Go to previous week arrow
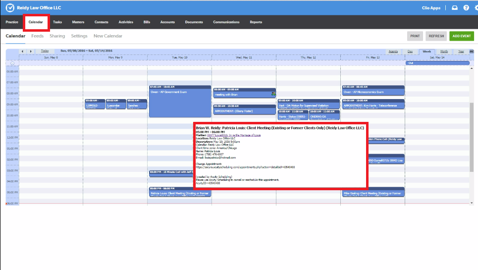 [x=22, y=51]
